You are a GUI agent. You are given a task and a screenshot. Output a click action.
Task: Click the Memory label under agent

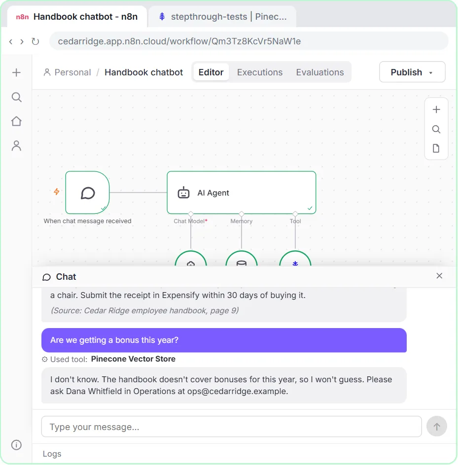pyautogui.click(x=241, y=221)
